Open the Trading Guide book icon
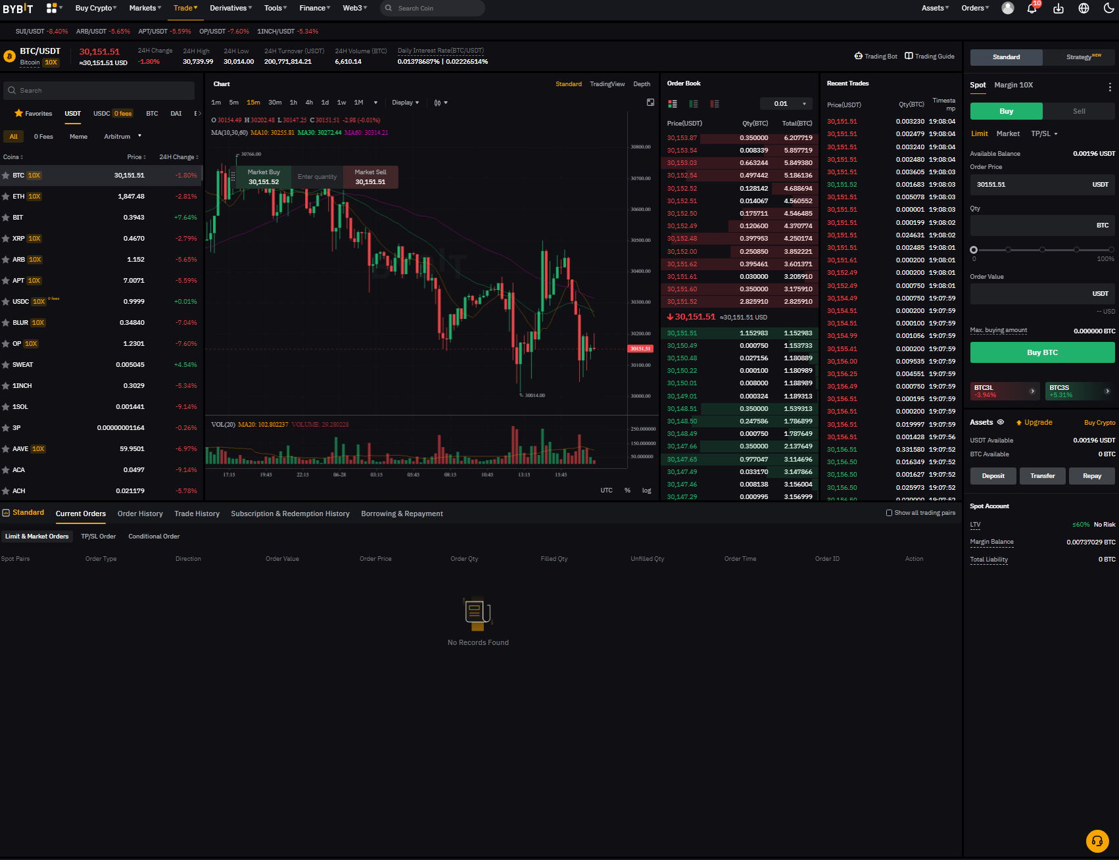 (x=929, y=56)
